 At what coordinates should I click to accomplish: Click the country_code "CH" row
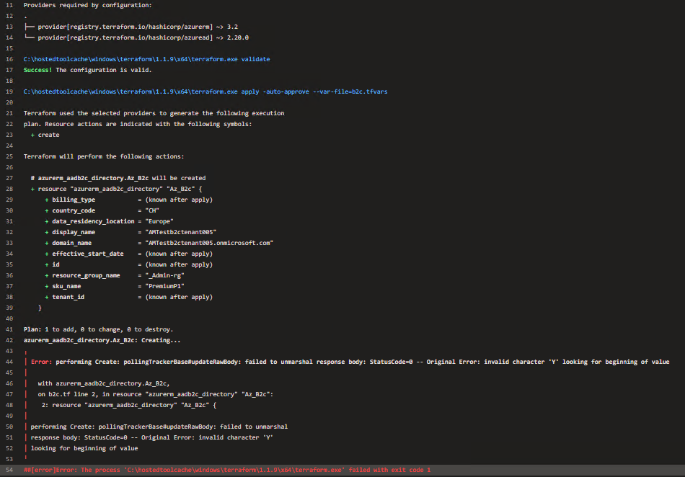click(x=102, y=210)
